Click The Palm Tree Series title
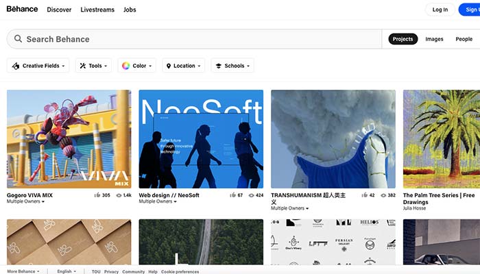The image size is (480, 274). click(439, 199)
